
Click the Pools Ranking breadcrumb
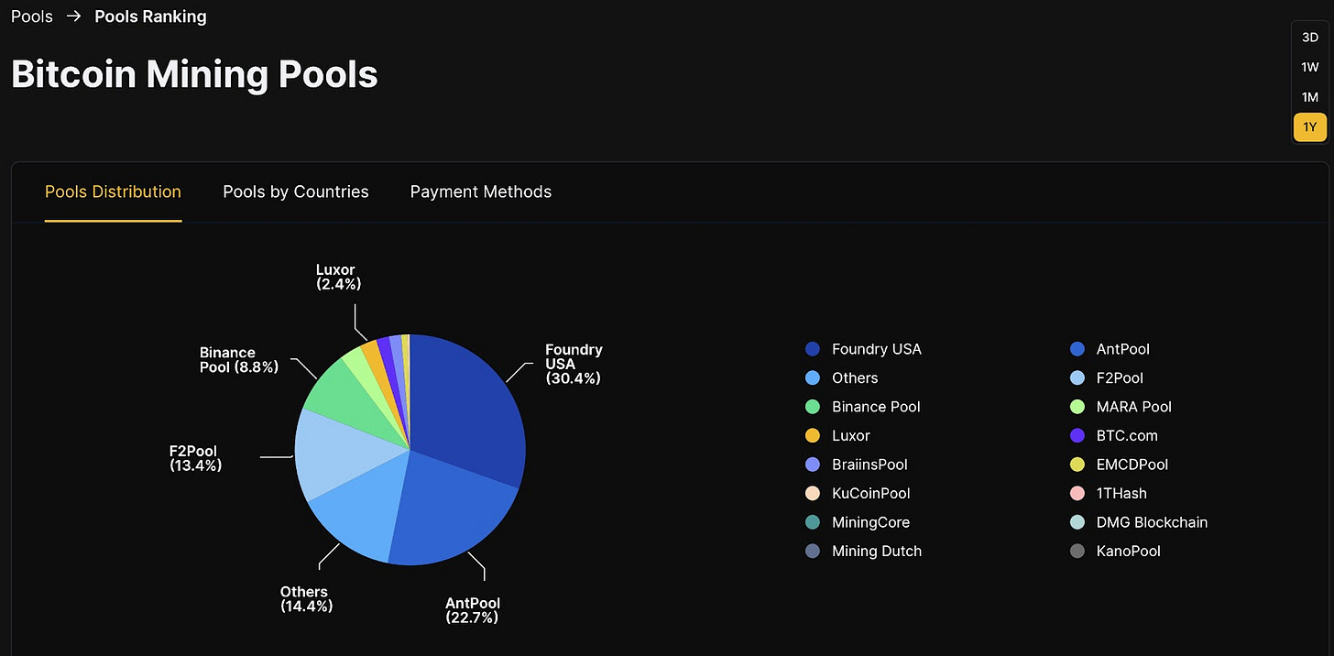[x=150, y=16]
